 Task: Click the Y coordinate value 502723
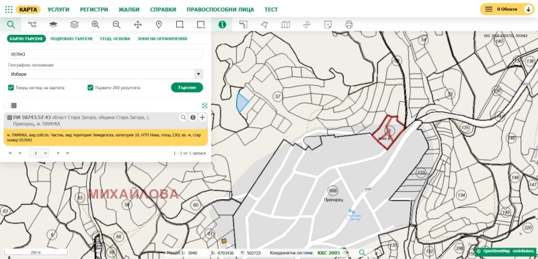pyautogui.click(x=254, y=253)
